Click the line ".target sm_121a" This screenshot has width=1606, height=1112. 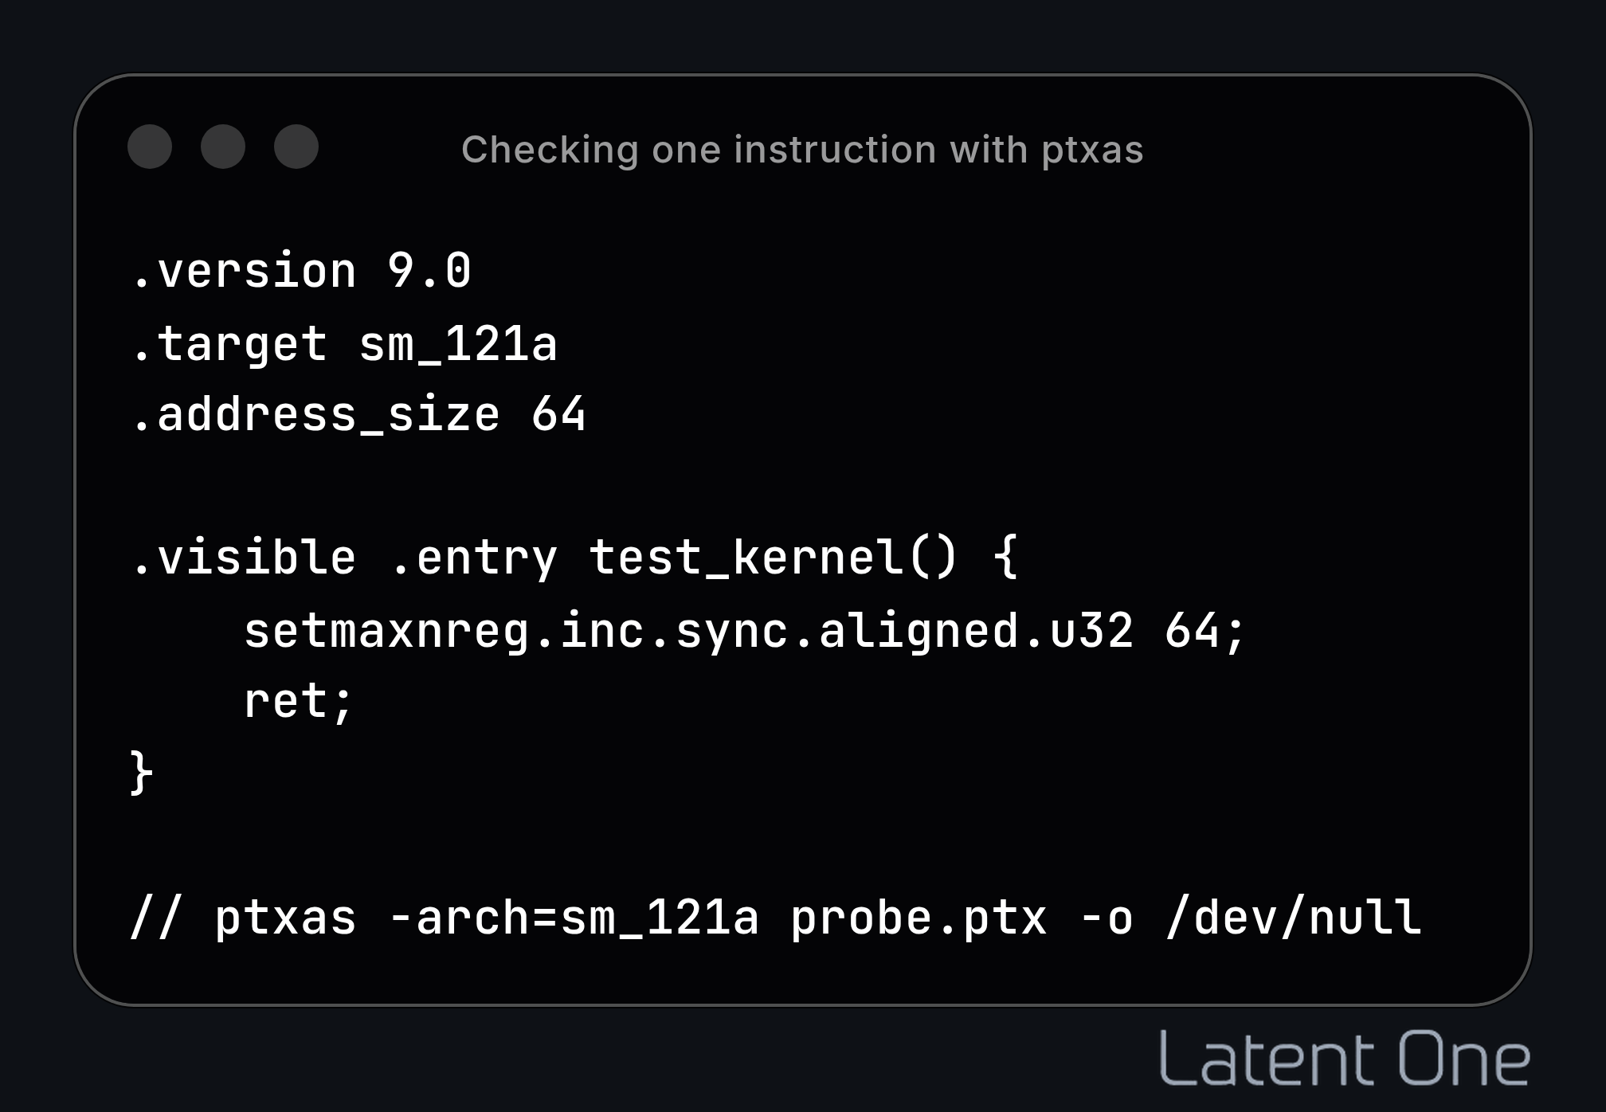345,344
